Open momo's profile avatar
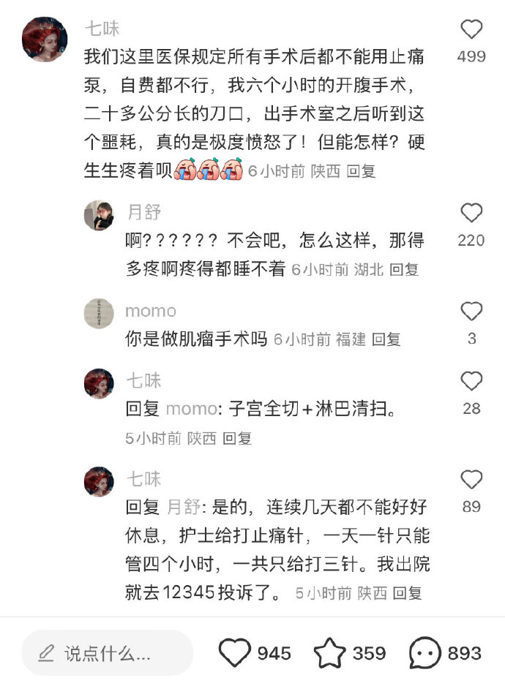The image size is (505, 686). pyautogui.click(x=99, y=314)
